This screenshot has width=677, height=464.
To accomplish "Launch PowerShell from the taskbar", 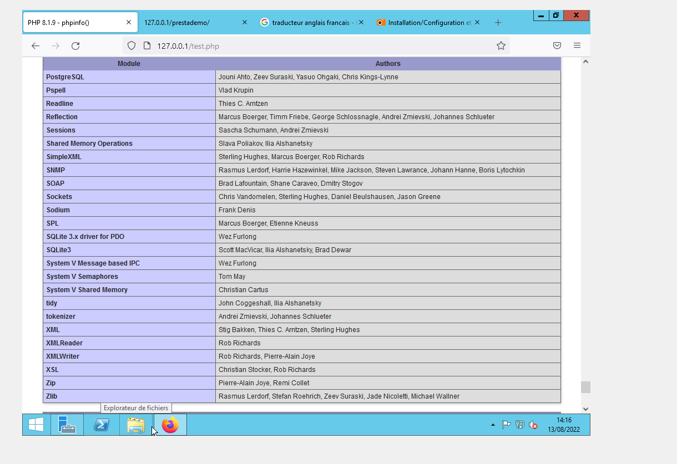I will point(102,425).
